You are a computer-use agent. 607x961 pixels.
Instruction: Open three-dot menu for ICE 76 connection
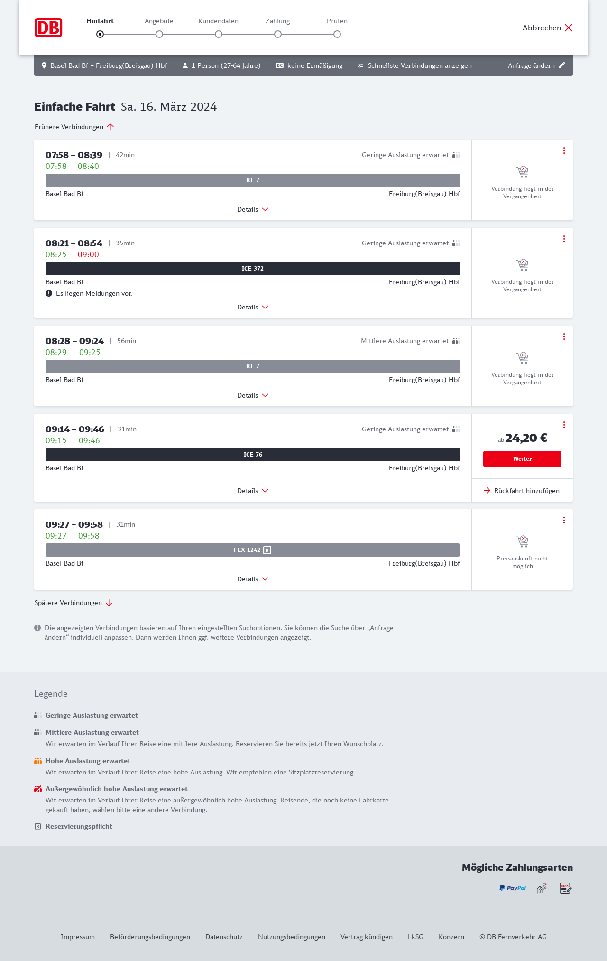click(x=564, y=425)
